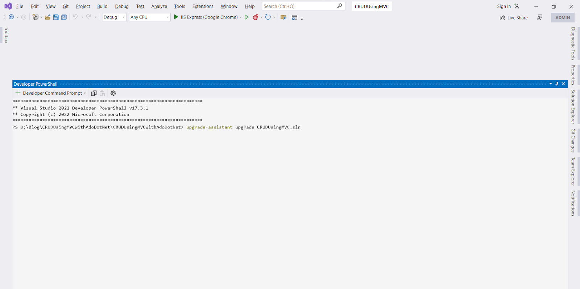
Task: Click the Save All icon
Action: (x=64, y=17)
